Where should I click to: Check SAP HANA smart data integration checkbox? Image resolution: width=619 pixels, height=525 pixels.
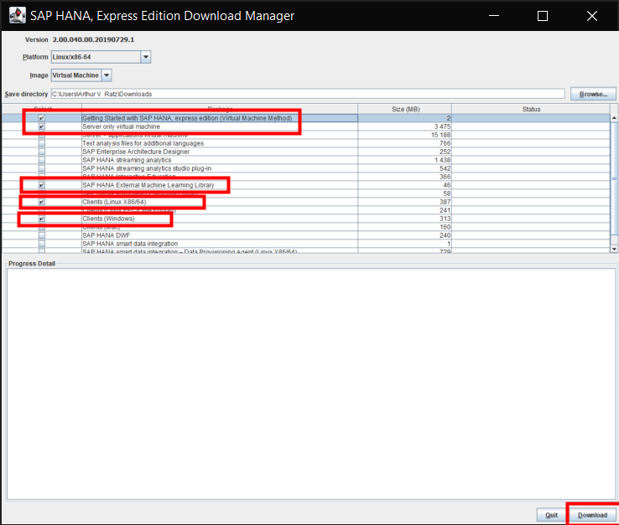click(42, 244)
